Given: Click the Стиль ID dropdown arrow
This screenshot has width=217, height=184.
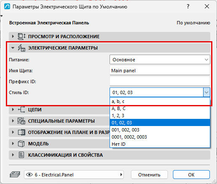Looking at the screenshot, I should pyautogui.click(x=207, y=92).
